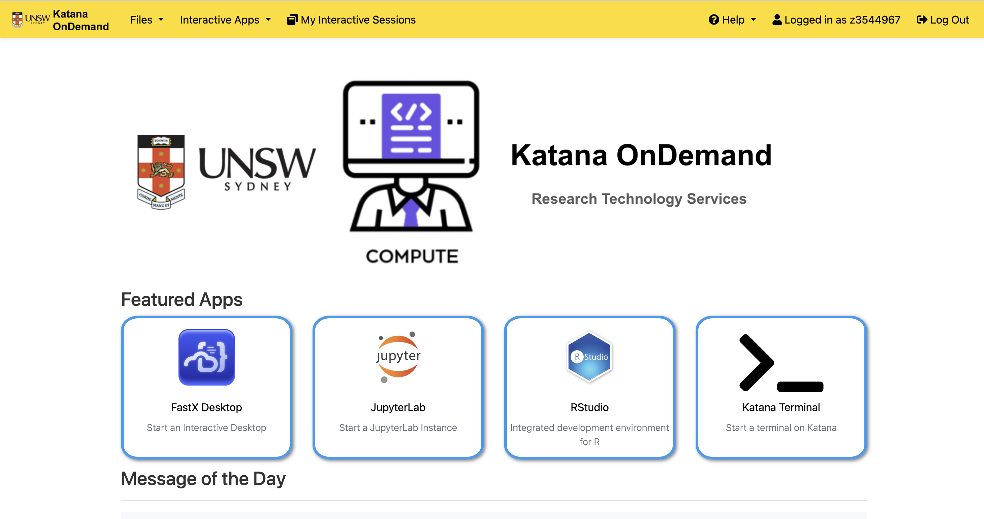The height and width of the screenshot is (519, 984).
Task: Open the Katana Terminal title link
Action: [x=781, y=407]
